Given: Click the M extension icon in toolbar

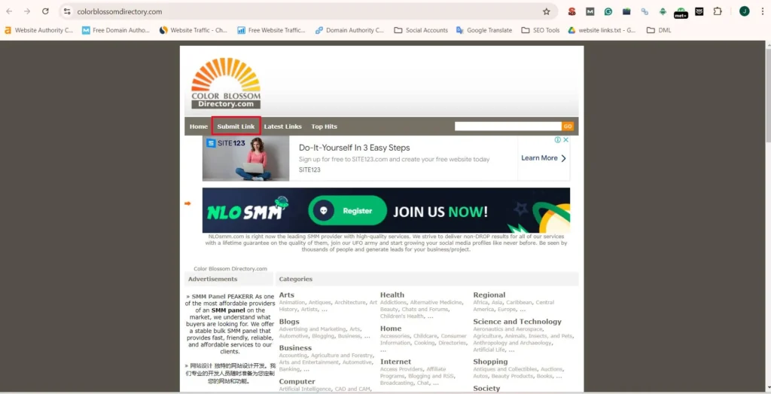Looking at the screenshot, I should (590, 11).
